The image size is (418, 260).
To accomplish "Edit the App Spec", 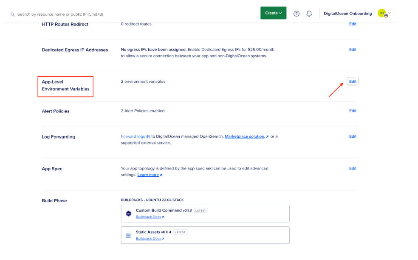I will click(353, 169).
